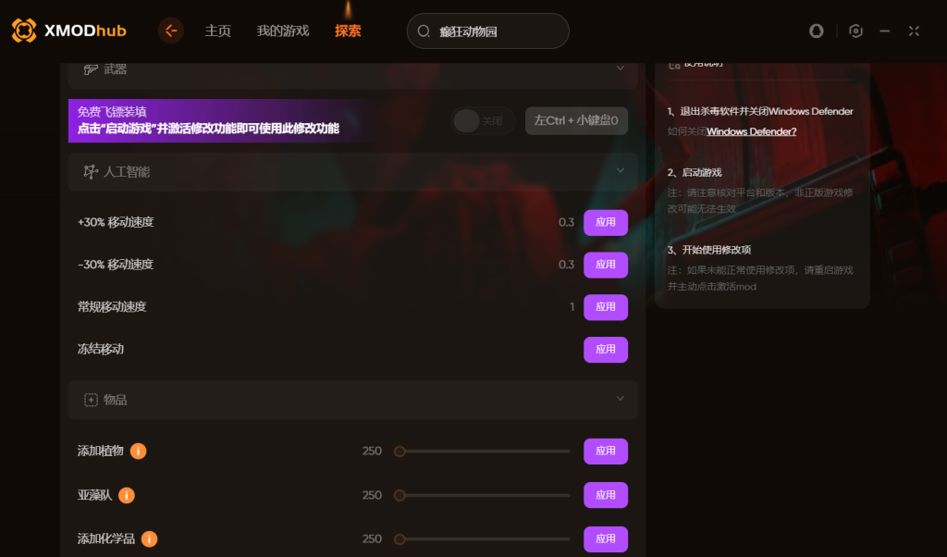This screenshot has width=947, height=557.
Task: Click the search magnifier icon
Action: [x=424, y=31]
